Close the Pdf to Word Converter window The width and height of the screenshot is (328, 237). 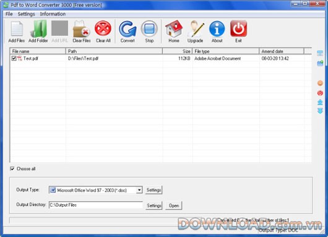317,4
